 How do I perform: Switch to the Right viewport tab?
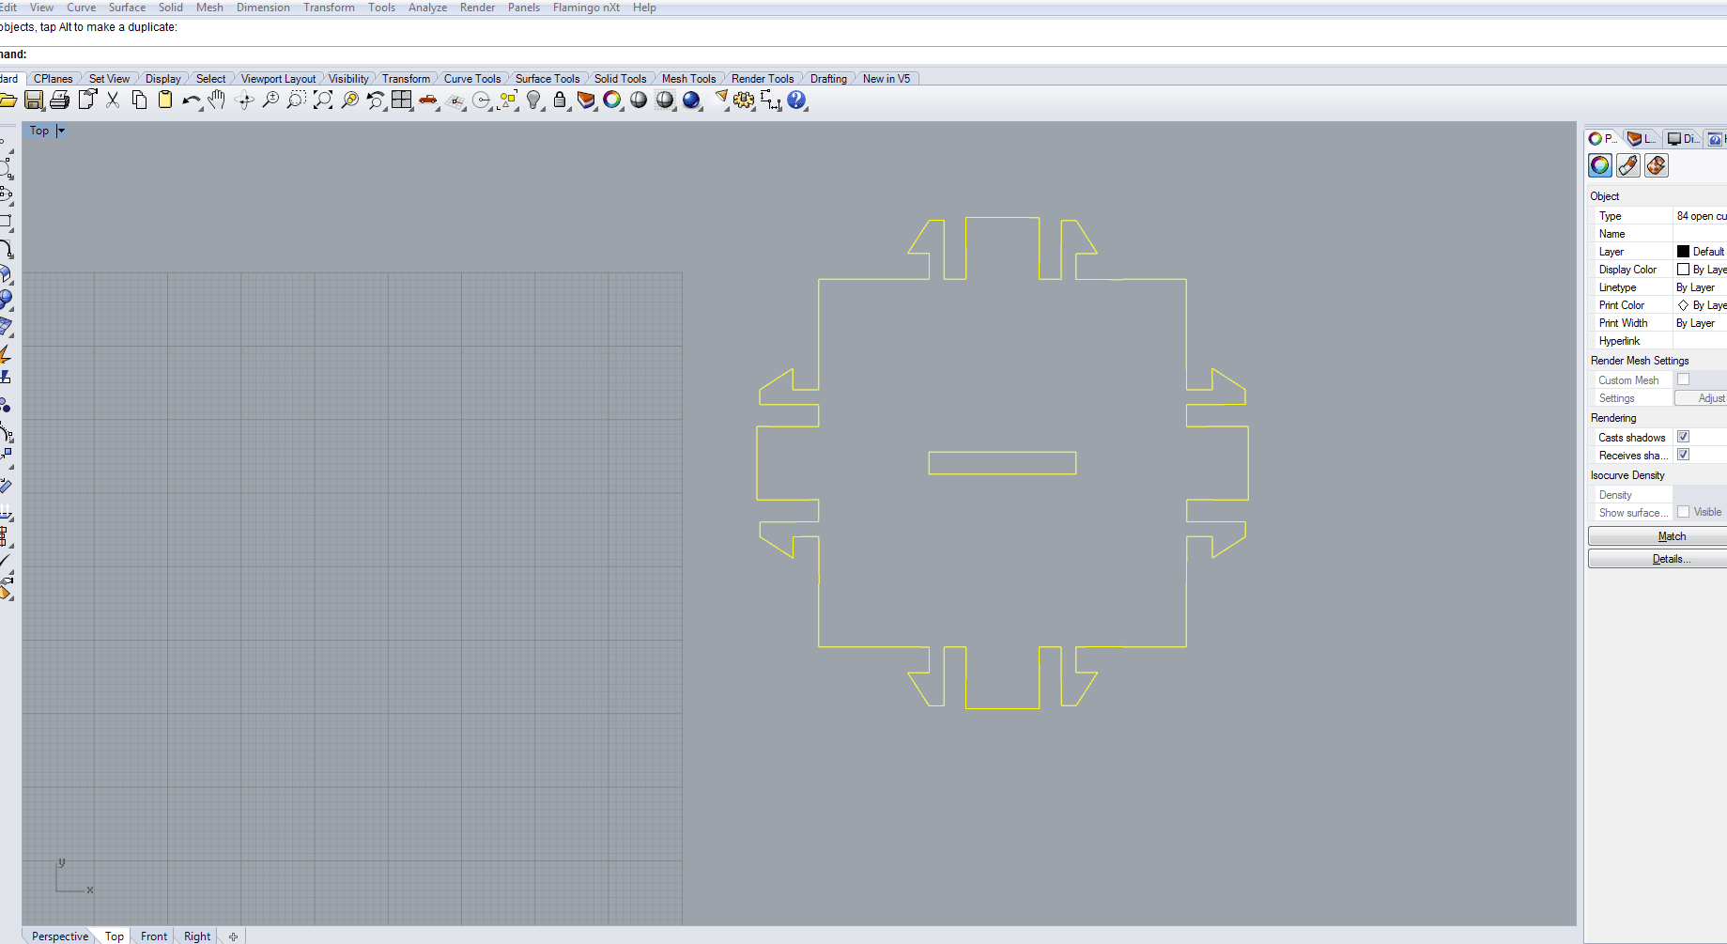(197, 936)
